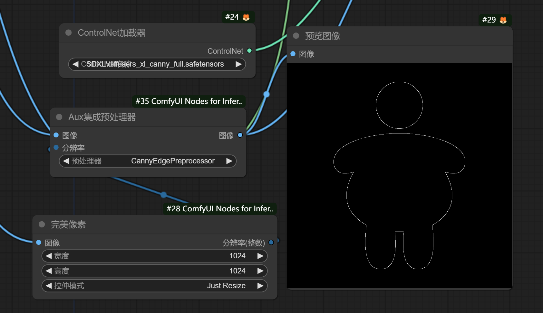Viewport: 543px width, 313px height.
Task: Click the 图像 output socket on Aux集成预处理器
Action: point(240,135)
